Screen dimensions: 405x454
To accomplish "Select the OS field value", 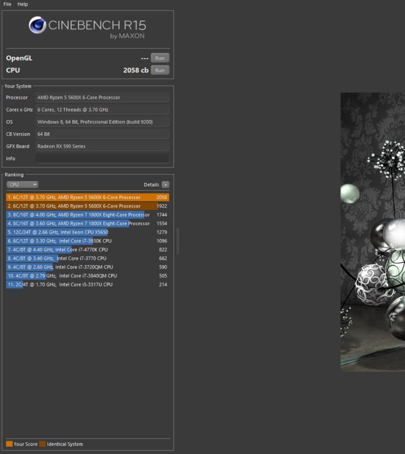I will [x=102, y=122].
